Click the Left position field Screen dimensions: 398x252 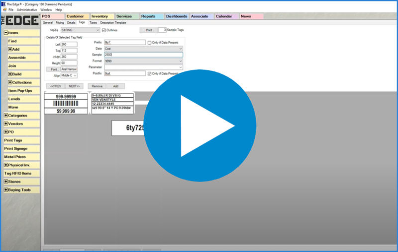click(69, 44)
